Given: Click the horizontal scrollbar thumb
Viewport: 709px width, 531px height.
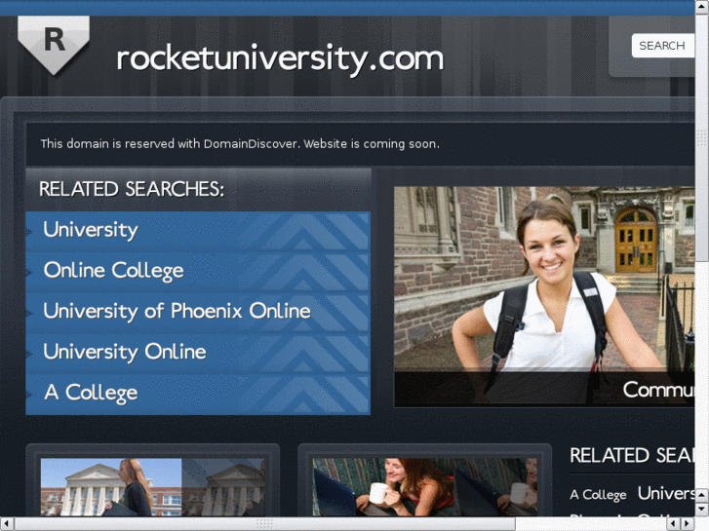Looking at the screenshot, I should pyautogui.click(x=264, y=524).
